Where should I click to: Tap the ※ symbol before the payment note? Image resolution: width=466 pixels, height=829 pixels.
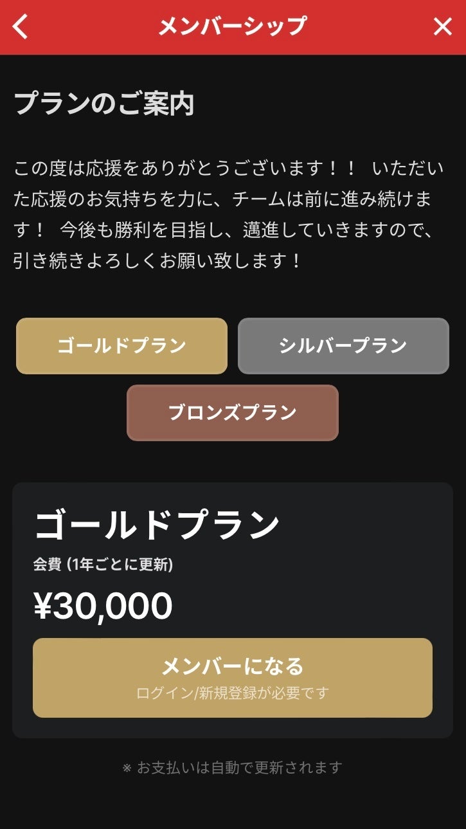pyautogui.click(x=127, y=768)
